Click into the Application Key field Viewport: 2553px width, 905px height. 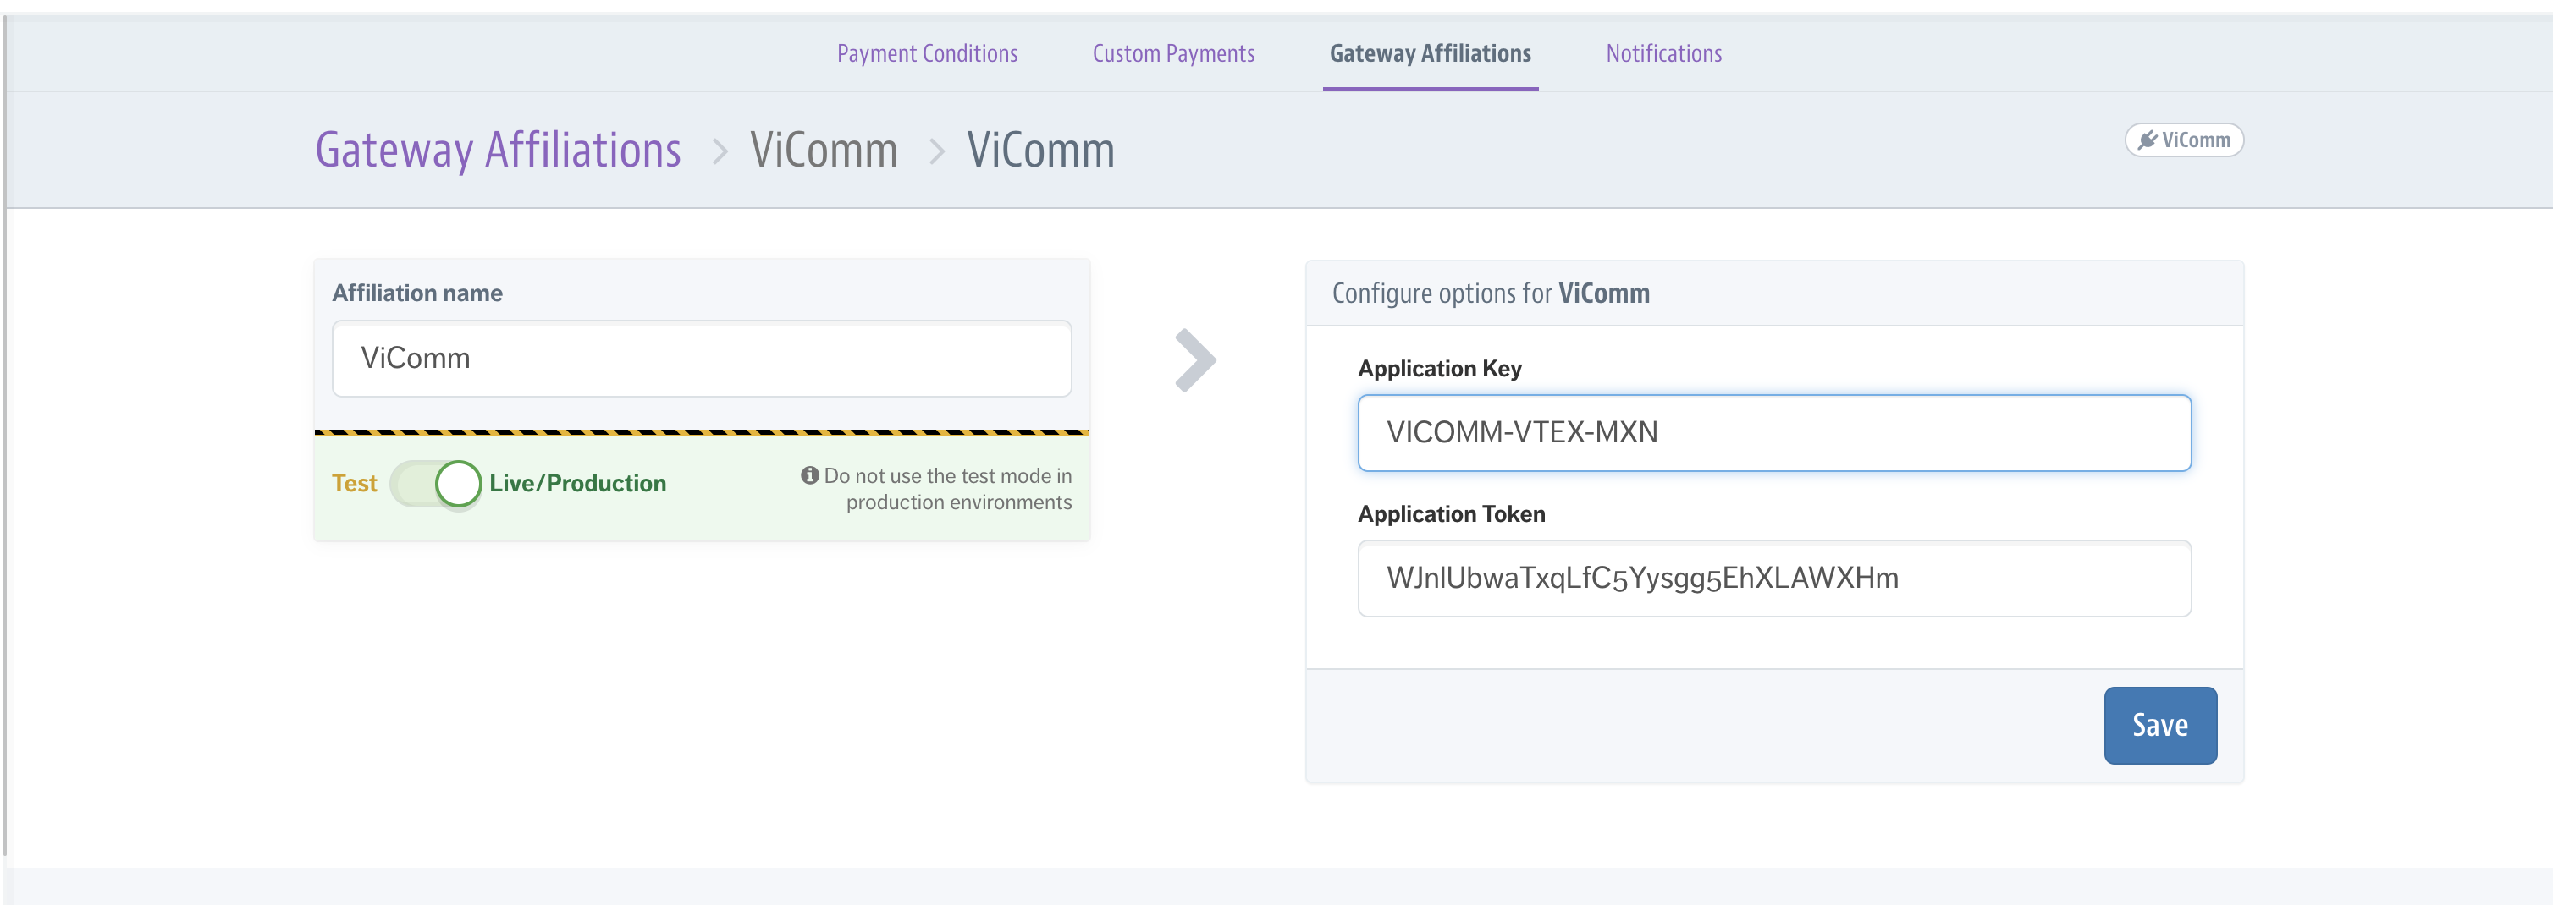(x=1773, y=433)
